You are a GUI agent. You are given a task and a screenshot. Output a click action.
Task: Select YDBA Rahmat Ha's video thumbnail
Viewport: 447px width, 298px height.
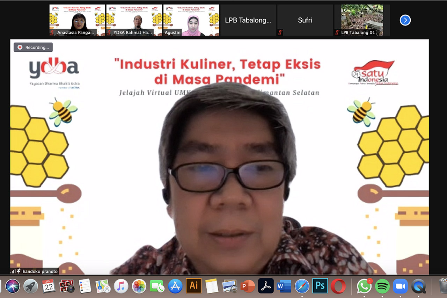point(134,20)
